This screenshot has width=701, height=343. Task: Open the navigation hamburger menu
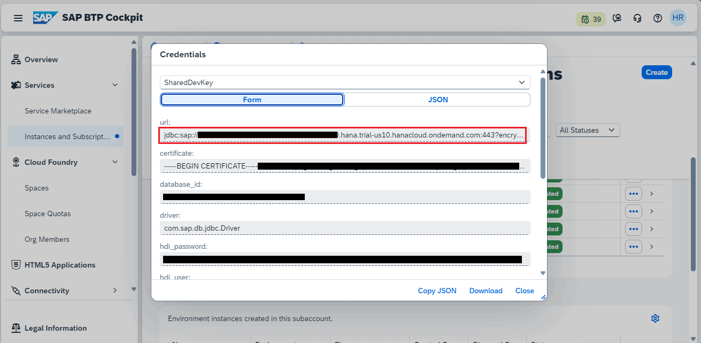click(18, 17)
